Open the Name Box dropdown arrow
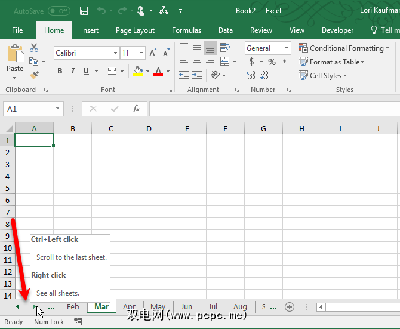This screenshot has width=400, height=329. [x=57, y=109]
